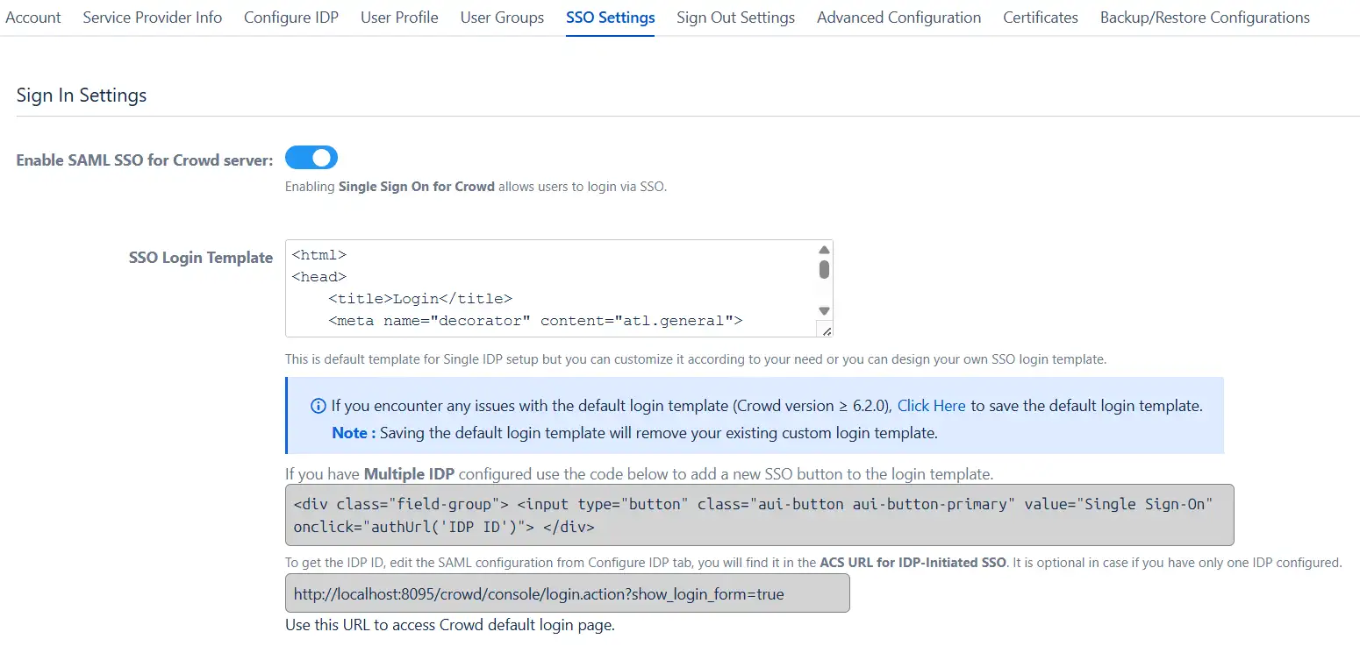The width and height of the screenshot is (1360, 646).
Task: Open the Advanced Configuration tab
Action: (x=898, y=17)
